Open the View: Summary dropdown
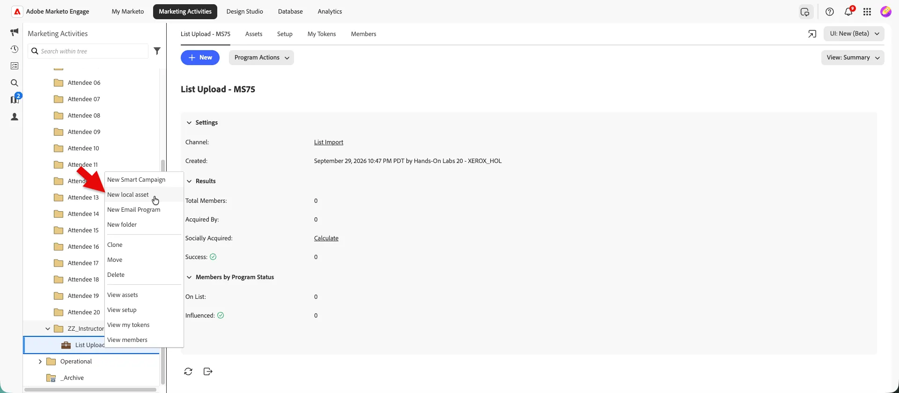Screen dimensions: 899x393 (x=853, y=58)
